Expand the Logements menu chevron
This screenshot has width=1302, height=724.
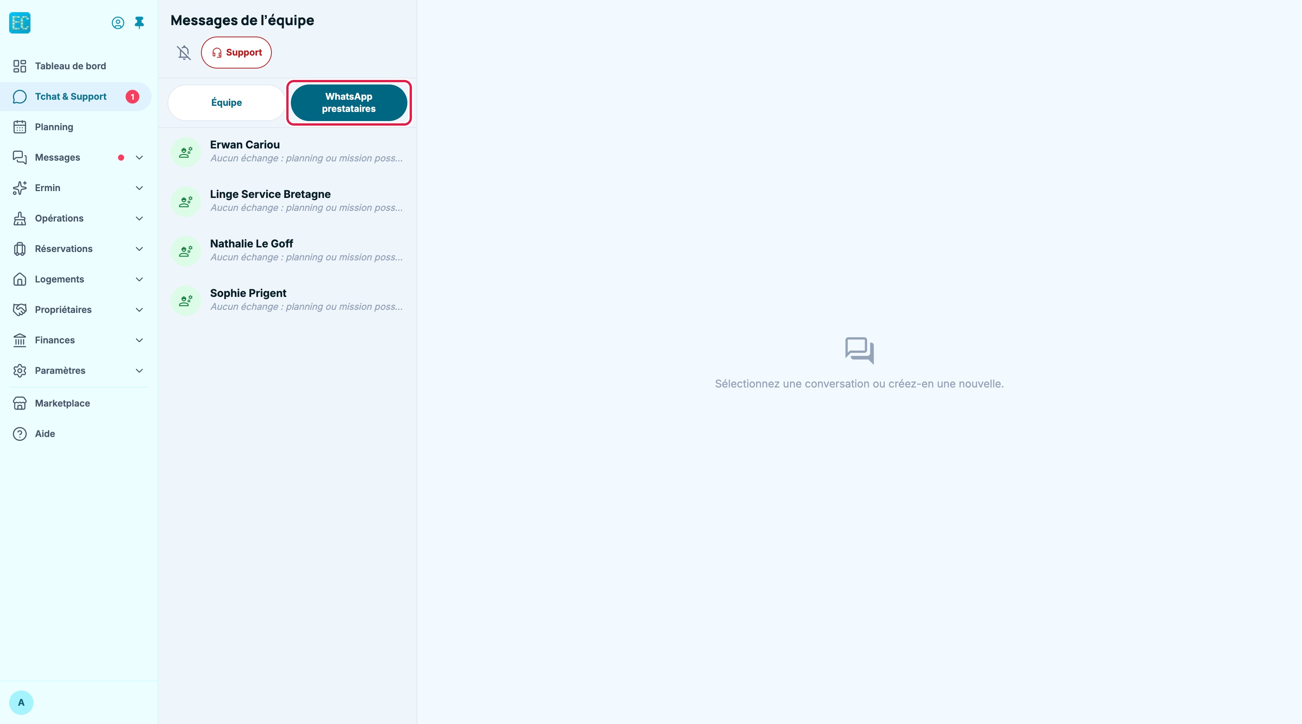tap(139, 279)
